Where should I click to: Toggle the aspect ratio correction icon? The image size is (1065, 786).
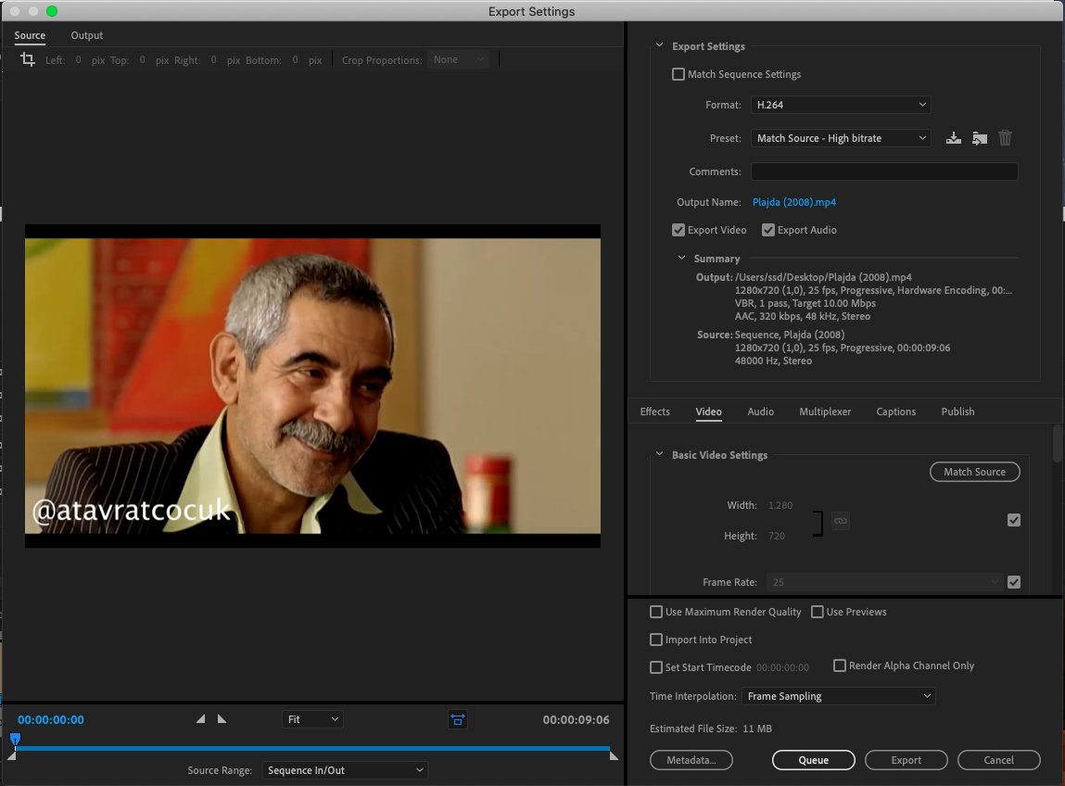coord(458,719)
